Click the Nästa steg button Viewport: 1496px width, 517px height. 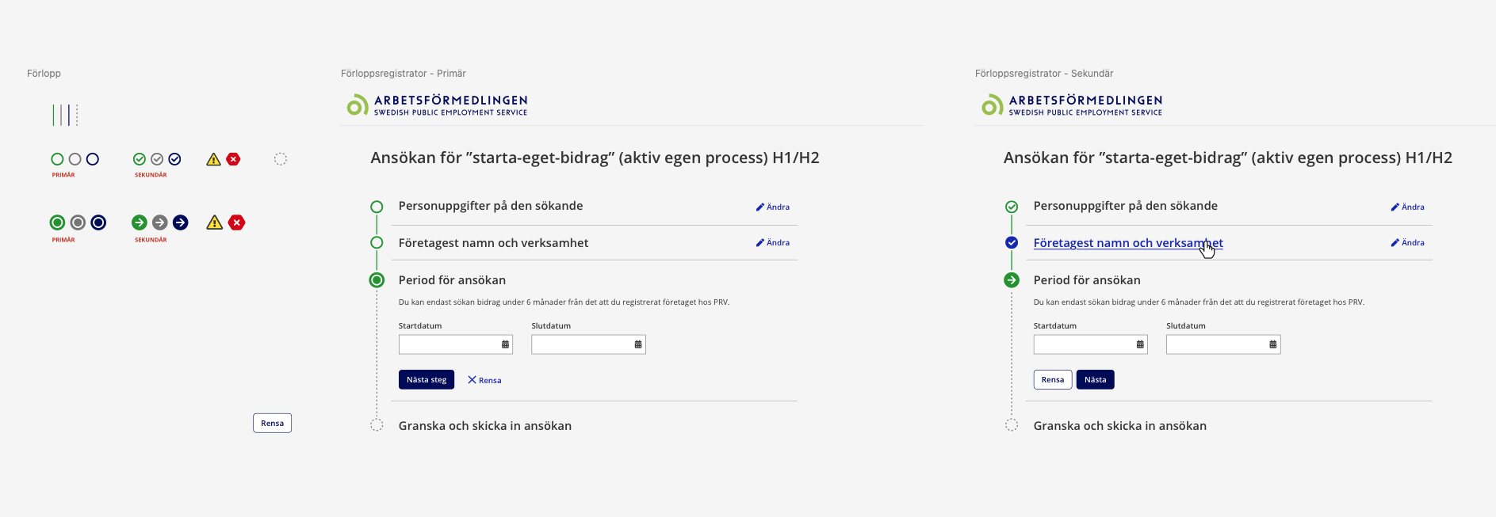427,379
